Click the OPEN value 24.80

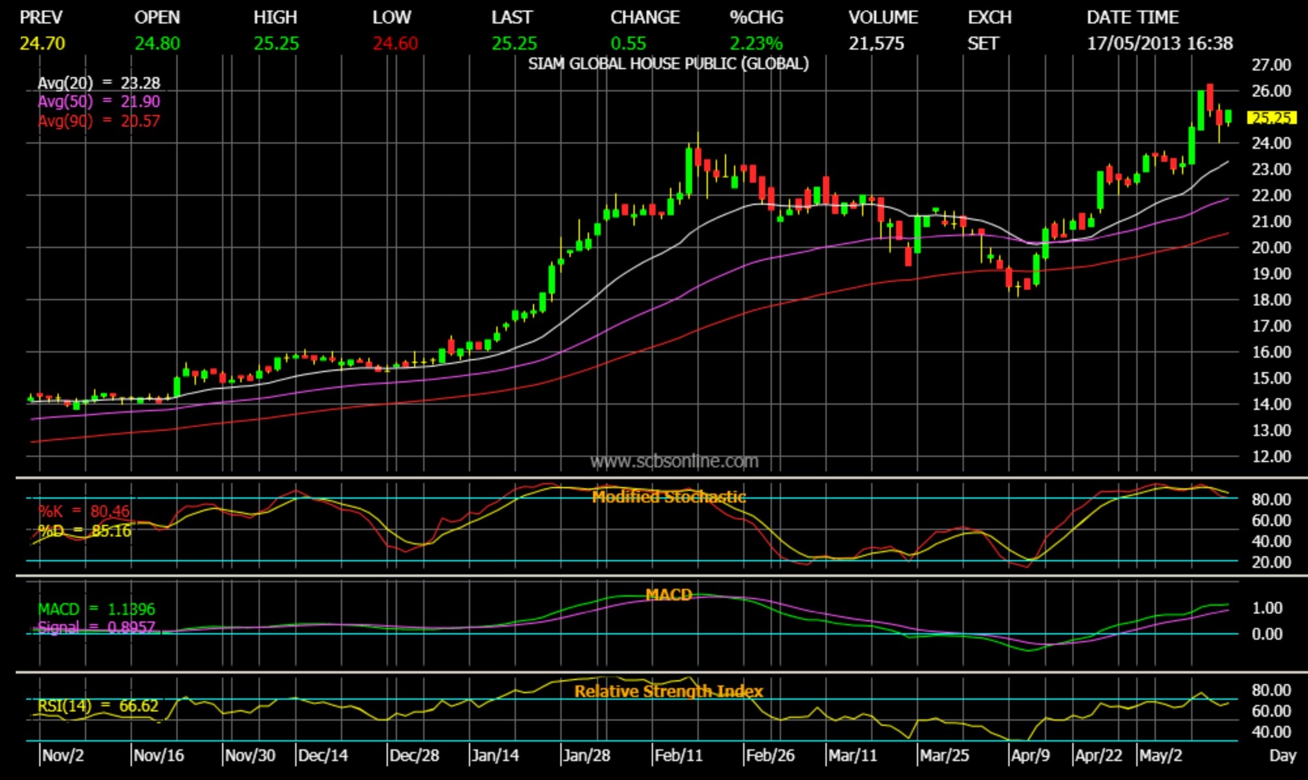point(157,44)
